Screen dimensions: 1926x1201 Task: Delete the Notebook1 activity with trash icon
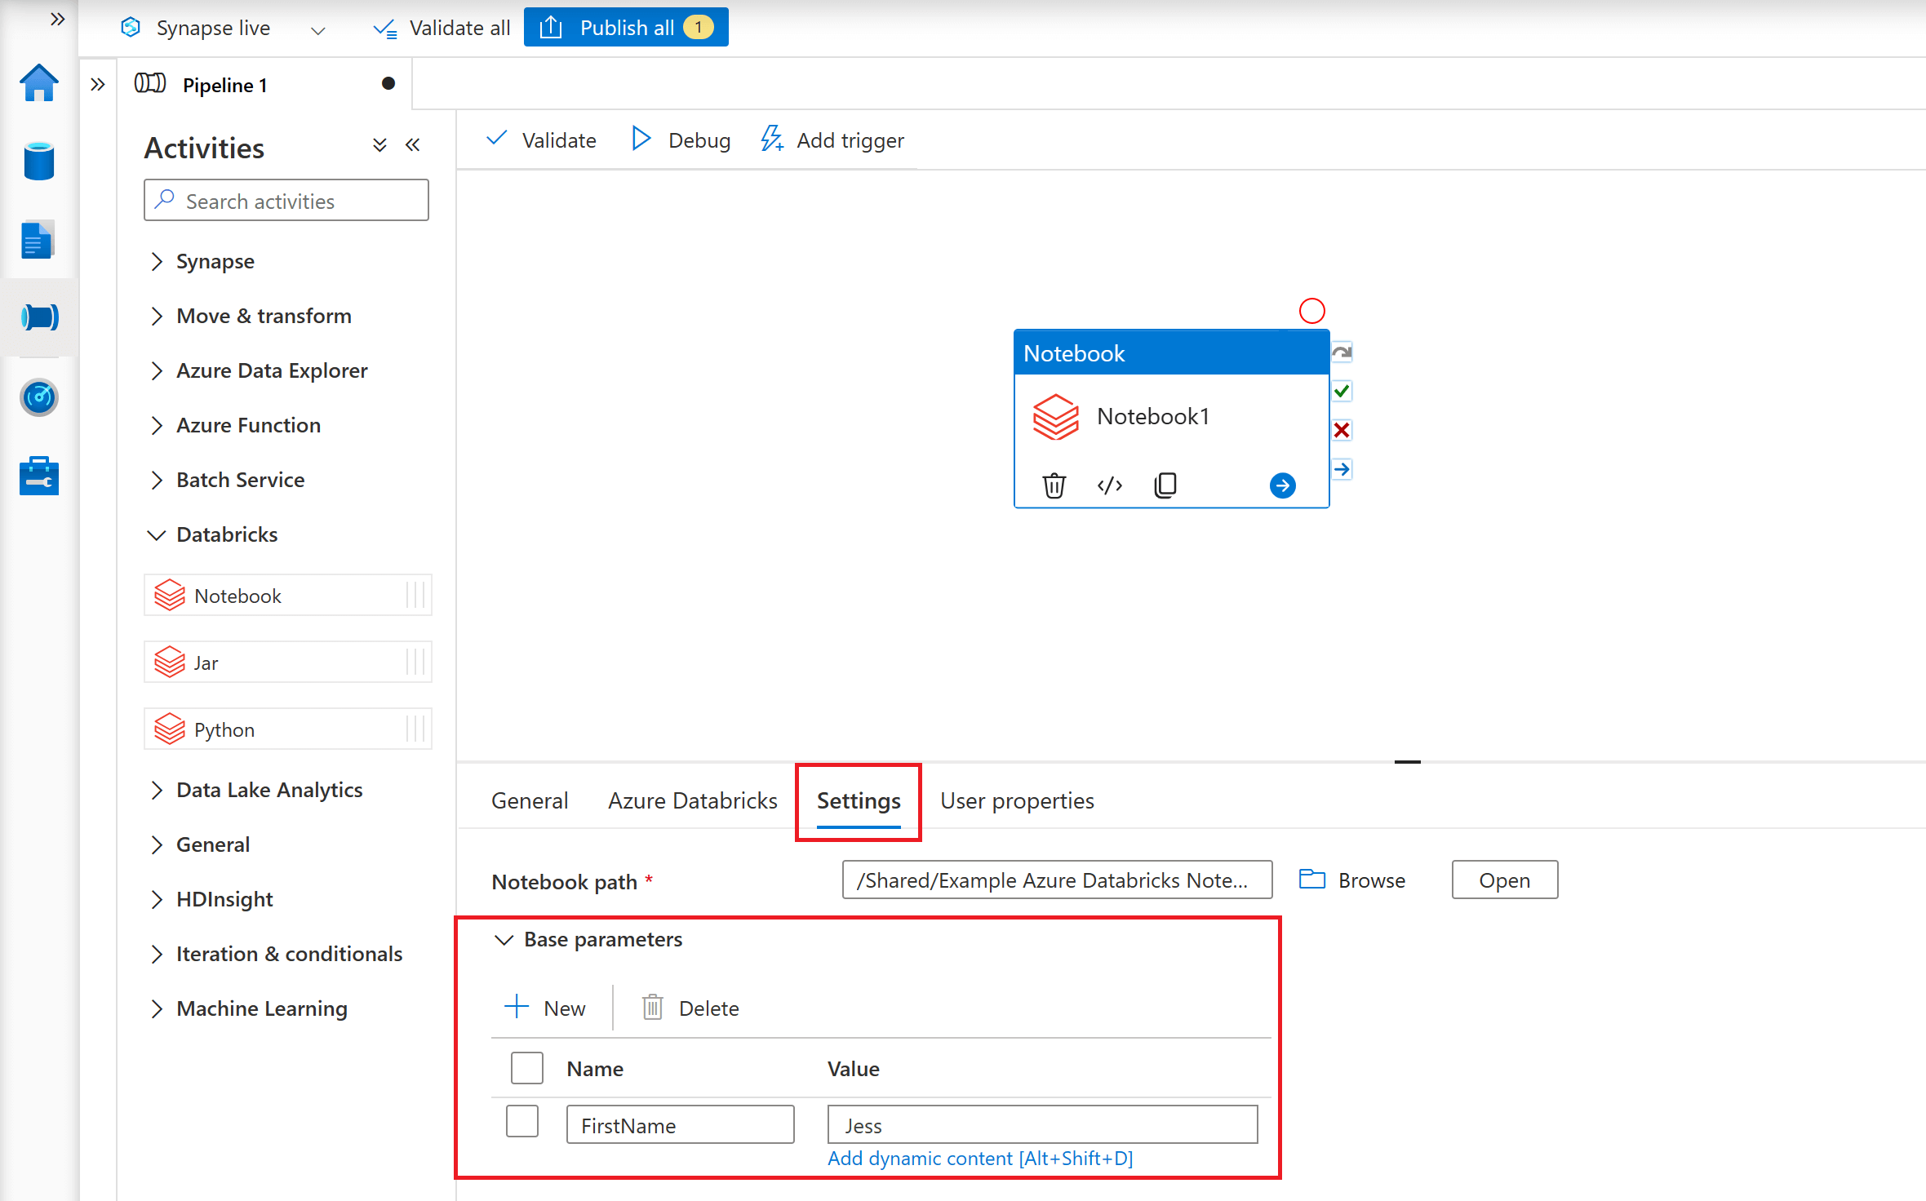tap(1054, 485)
